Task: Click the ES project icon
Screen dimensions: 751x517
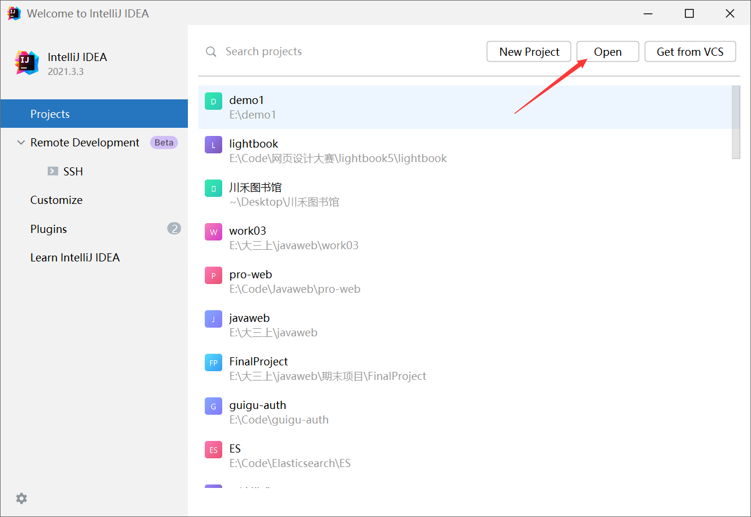Action: [x=213, y=450]
